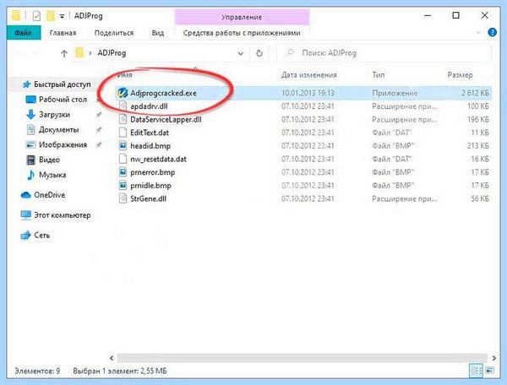Click the EditText.dat file icon
The height and width of the screenshot is (385, 507).
[x=123, y=133]
